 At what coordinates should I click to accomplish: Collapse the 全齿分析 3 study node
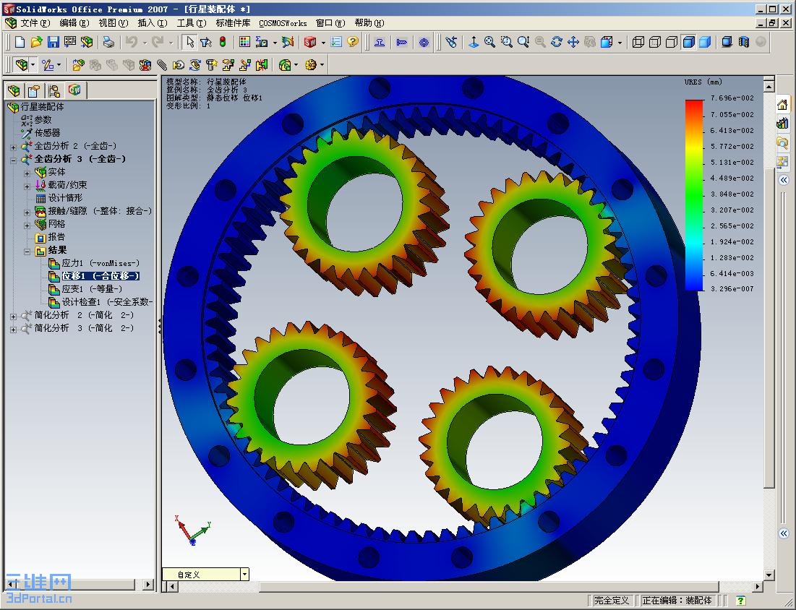(x=13, y=160)
